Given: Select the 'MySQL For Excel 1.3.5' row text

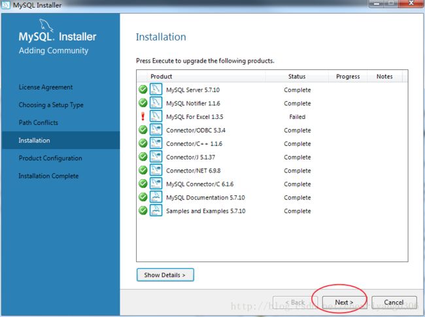Looking at the screenshot, I should coord(195,117).
